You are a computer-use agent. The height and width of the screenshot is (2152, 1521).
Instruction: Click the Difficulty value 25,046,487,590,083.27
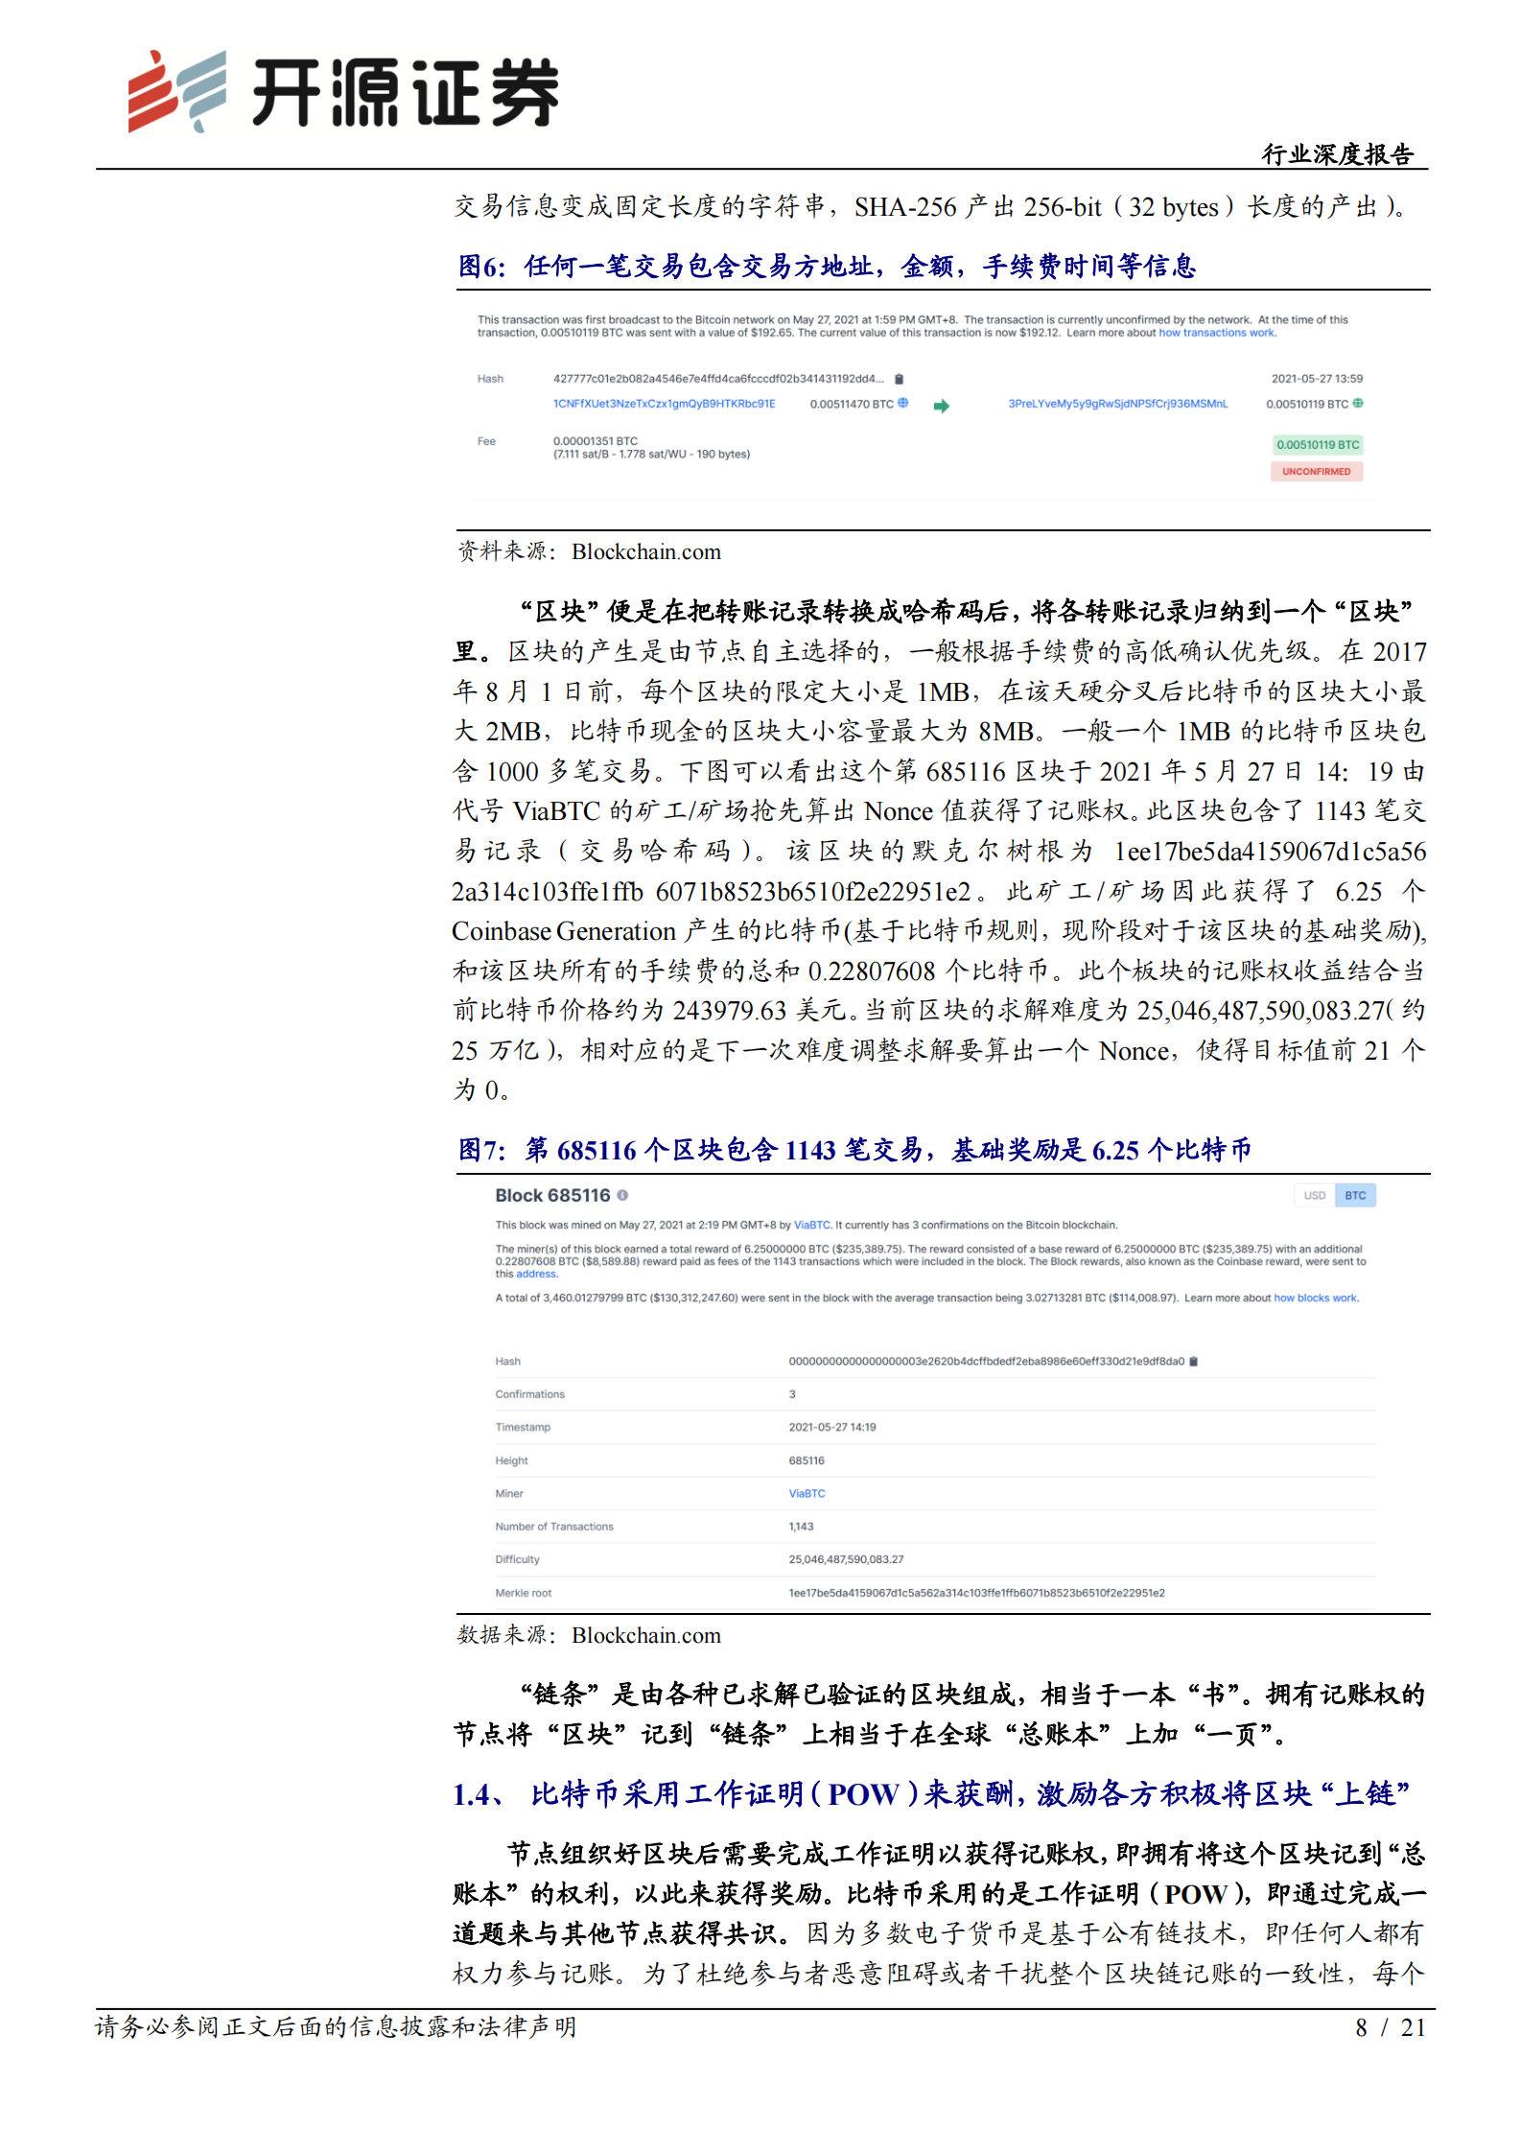pyautogui.click(x=846, y=1559)
